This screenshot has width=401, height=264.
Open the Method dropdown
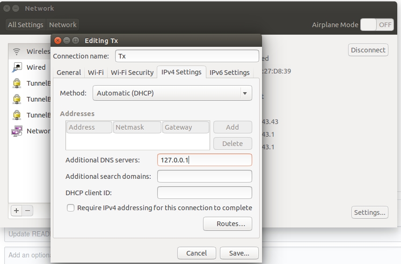coord(172,93)
